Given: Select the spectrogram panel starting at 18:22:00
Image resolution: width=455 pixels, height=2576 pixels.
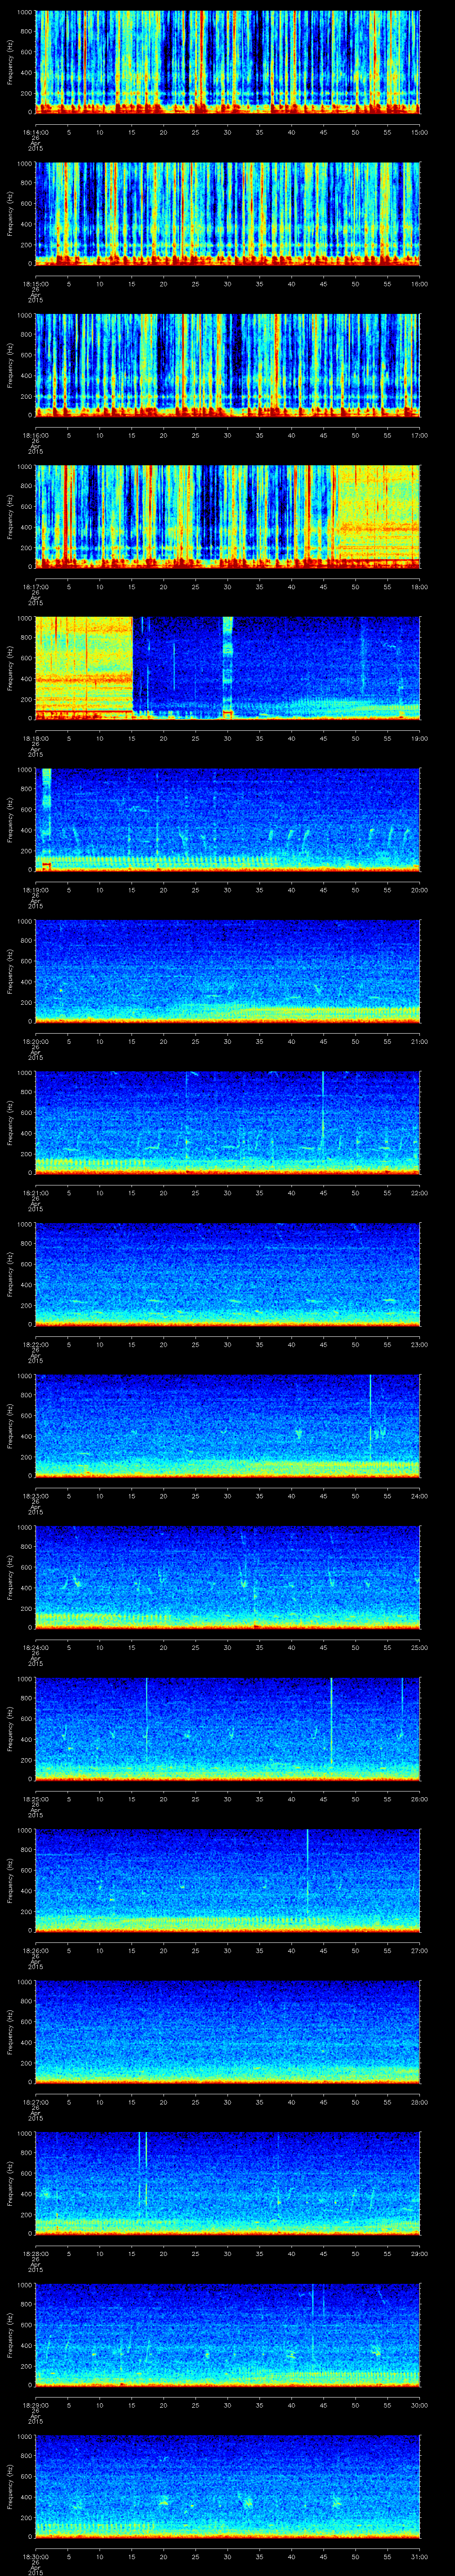Looking at the screenshot, I should pyautogui.click(x=228, y=1275).
